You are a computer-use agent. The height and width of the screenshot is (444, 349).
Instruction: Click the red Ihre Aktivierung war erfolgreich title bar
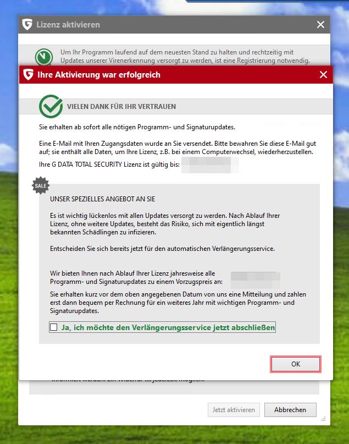[176, 75]
